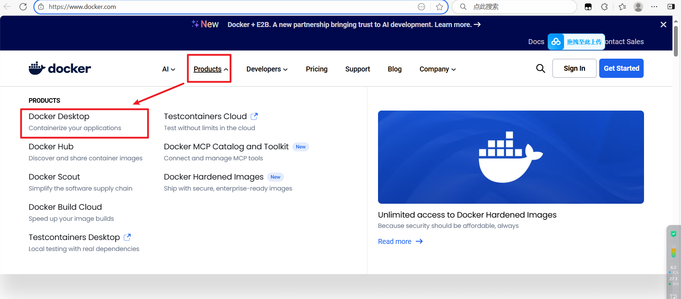Screen dimensions: 681x299
Task: Expand the Developers dropdown menu
Action: [267, 69]
